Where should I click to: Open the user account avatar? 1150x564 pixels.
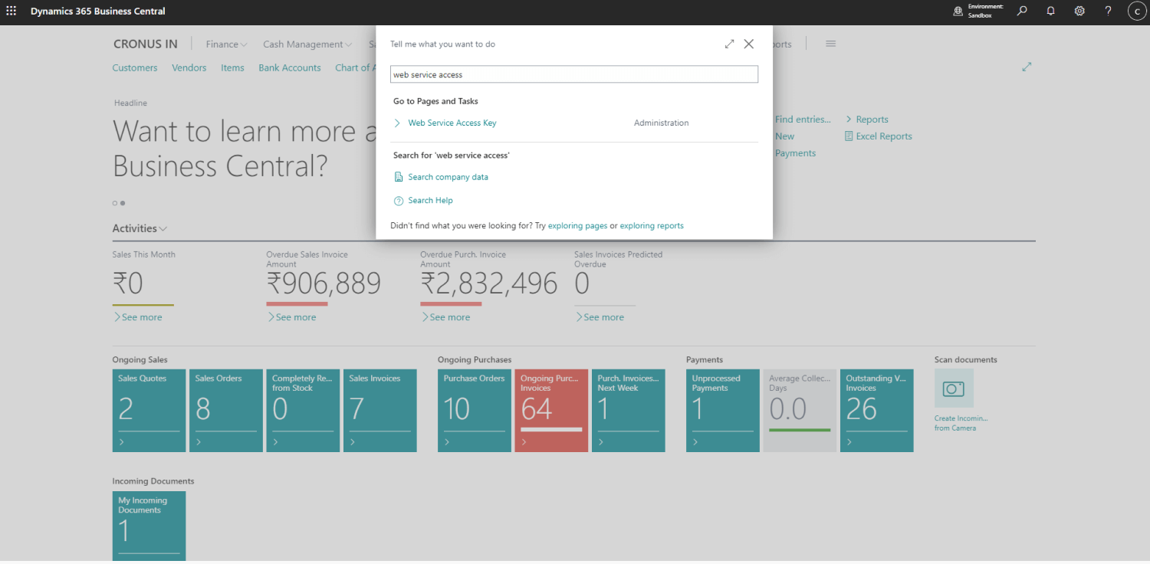pos(1137,11)
